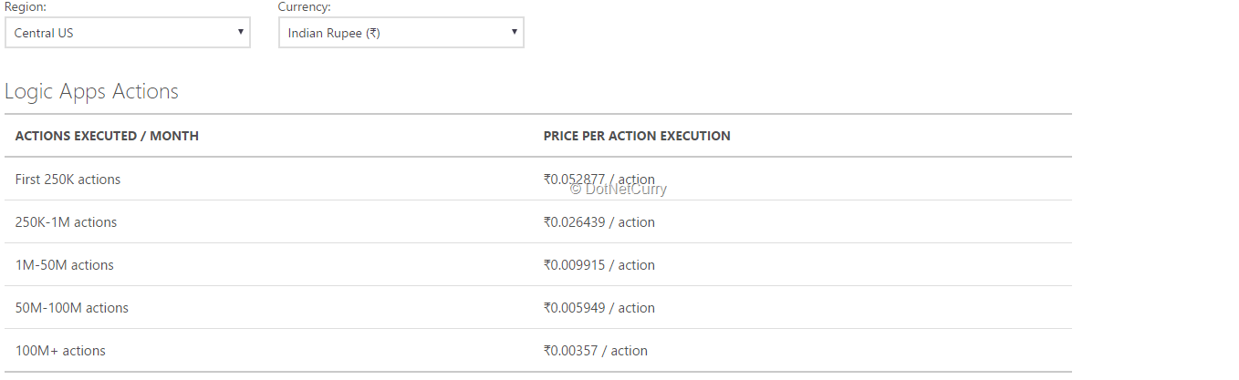This screenshot has height=380, width=1239.
Task: Open the Region dropdown showing Central US
Action: 127,33
